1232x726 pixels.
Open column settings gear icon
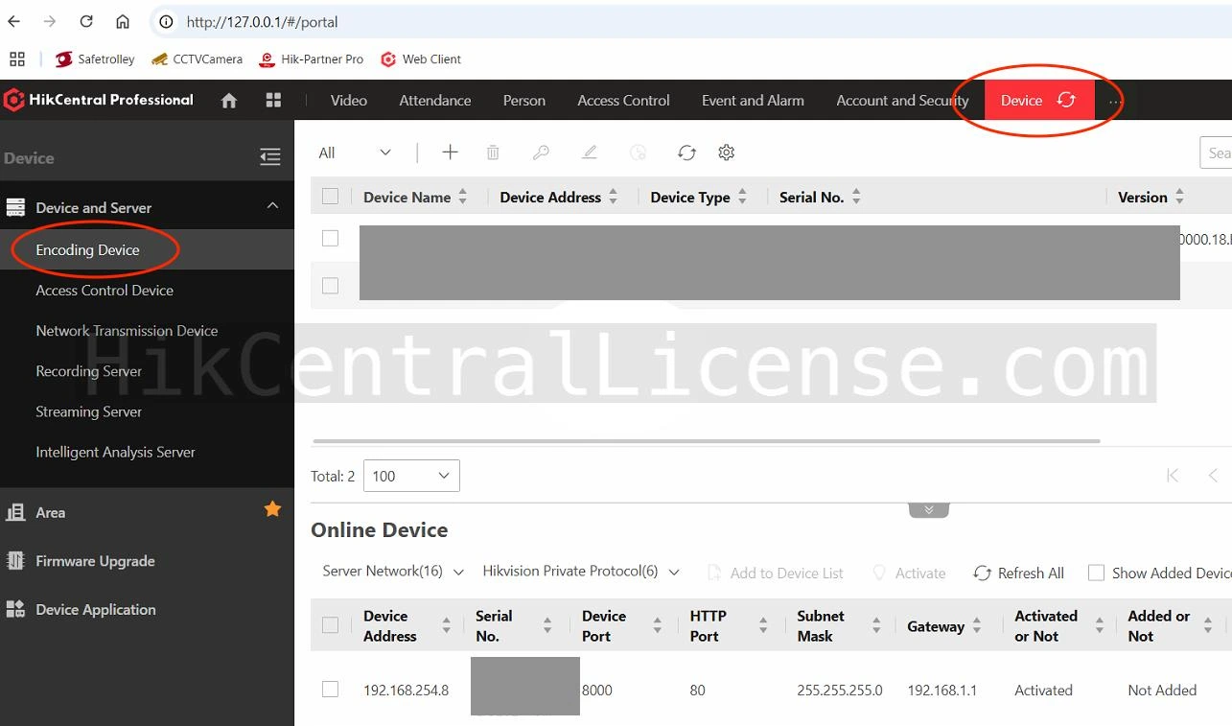pyautogui.click(x=727, y=152)
